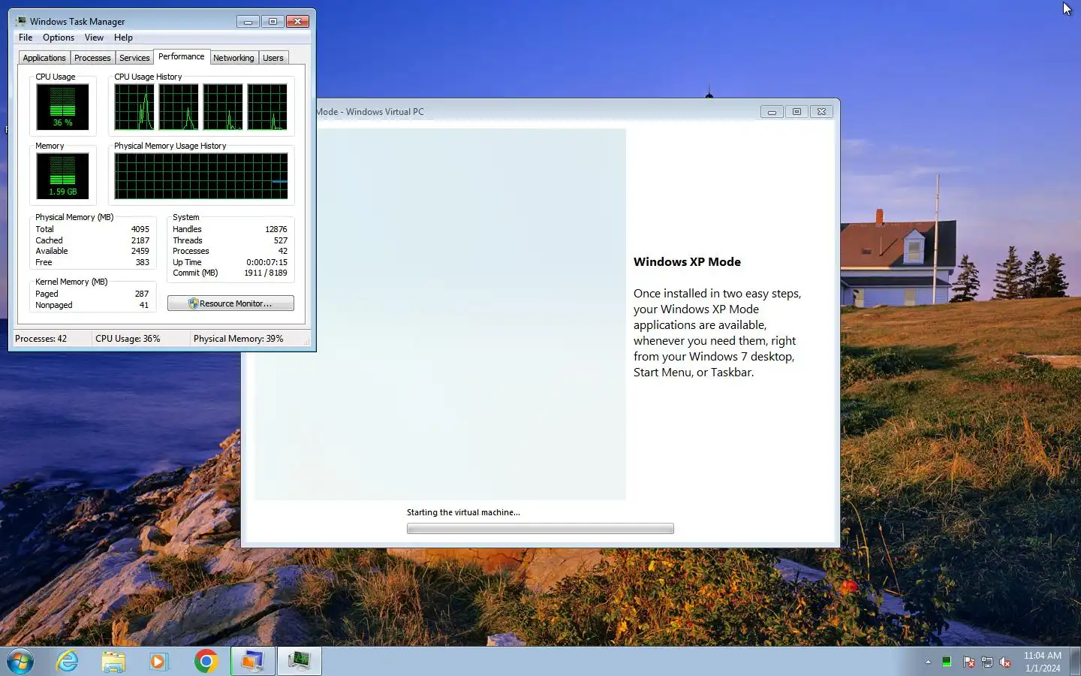This screenshot has height=676, width=1081.
Task: Click the Handles value 12876
Action: click(276, 229)
